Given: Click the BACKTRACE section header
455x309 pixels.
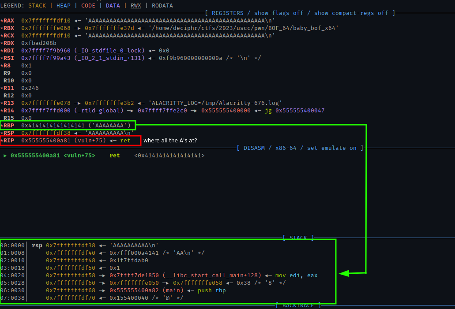Looking at the screenshot, I should pyautogui.click(x=298, y=305).
